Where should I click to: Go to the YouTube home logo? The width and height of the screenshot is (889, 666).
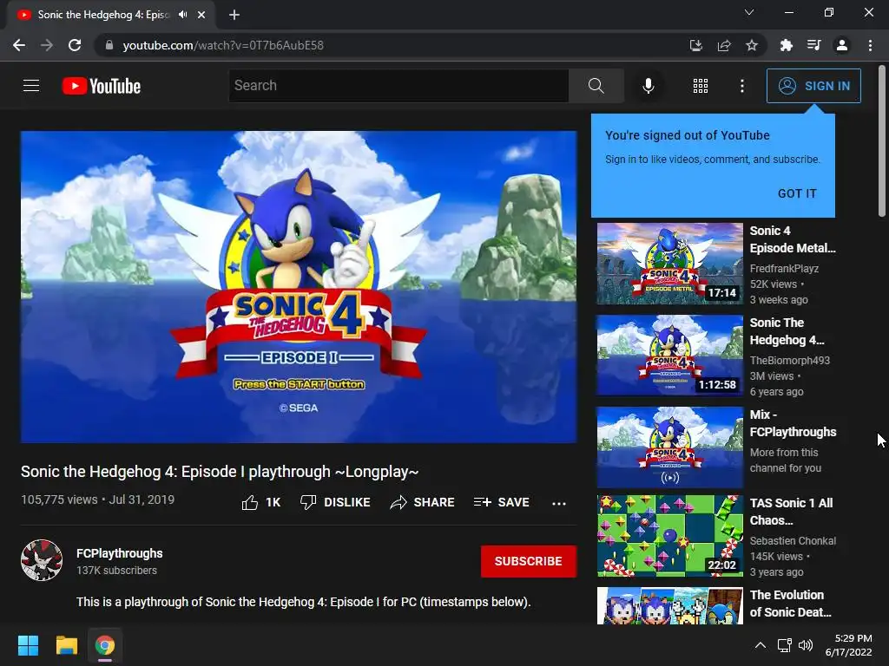coord(102,86)
